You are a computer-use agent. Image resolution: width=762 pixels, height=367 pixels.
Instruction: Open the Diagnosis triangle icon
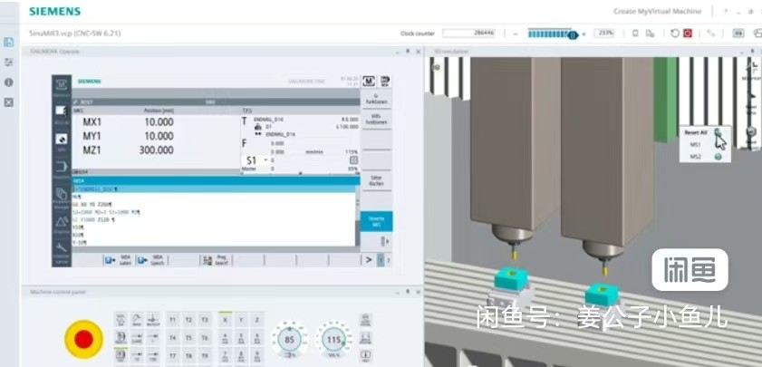pyautogui.click(x=62, y=224)
